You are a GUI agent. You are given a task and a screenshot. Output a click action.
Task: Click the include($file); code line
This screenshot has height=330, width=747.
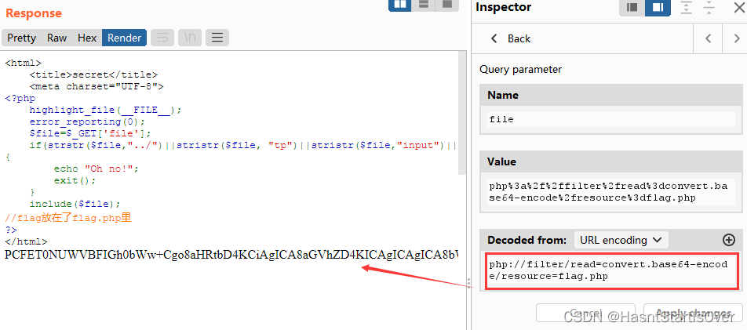point(75,204)
